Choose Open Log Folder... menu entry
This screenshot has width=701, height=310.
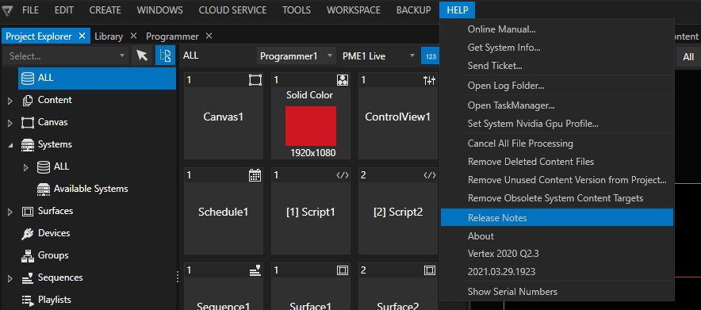click(557, 86)
